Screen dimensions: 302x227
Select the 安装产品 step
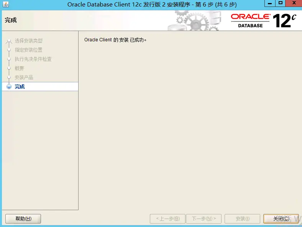pos(24,78)
